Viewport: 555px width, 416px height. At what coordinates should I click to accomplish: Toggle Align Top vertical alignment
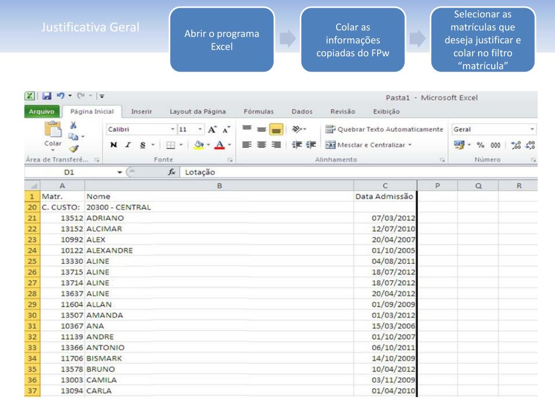pos(247,129)
